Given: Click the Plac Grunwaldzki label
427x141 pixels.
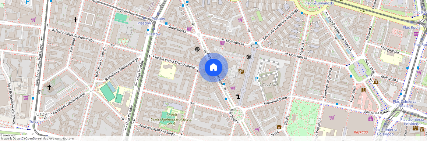Looking at the screenshot, I should pos(319,3).
